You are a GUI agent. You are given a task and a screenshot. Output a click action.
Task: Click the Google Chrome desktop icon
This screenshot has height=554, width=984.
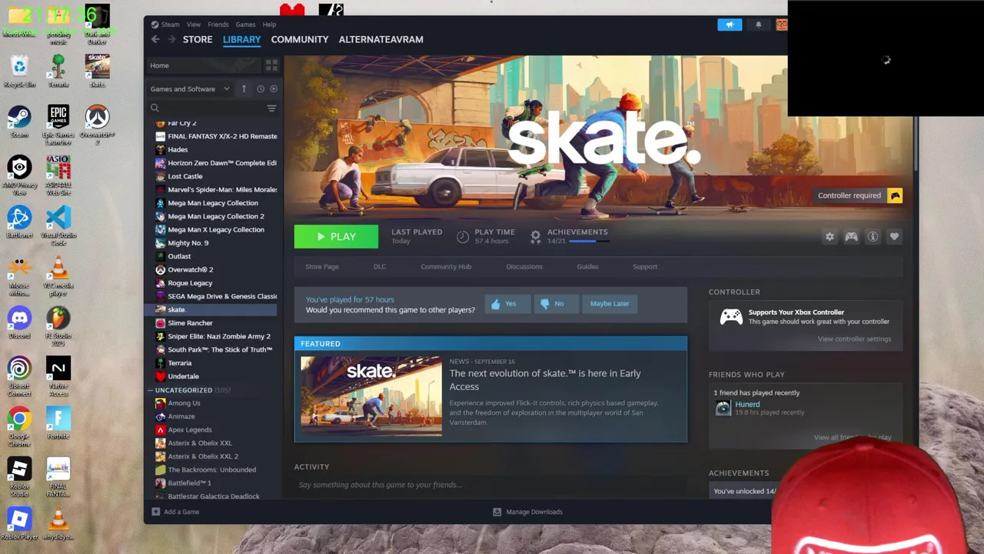(x=19, y=427)
